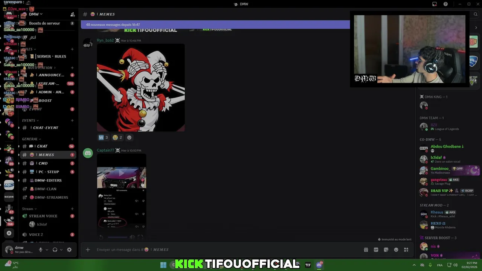Image resolution: width=482 pixels, height=271 pixels.
Task: Select the MEMES channel in sidebar
Action: point(48,155)
